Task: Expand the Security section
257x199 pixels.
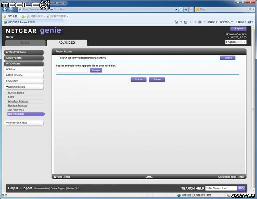Action: tap(24, 81)
